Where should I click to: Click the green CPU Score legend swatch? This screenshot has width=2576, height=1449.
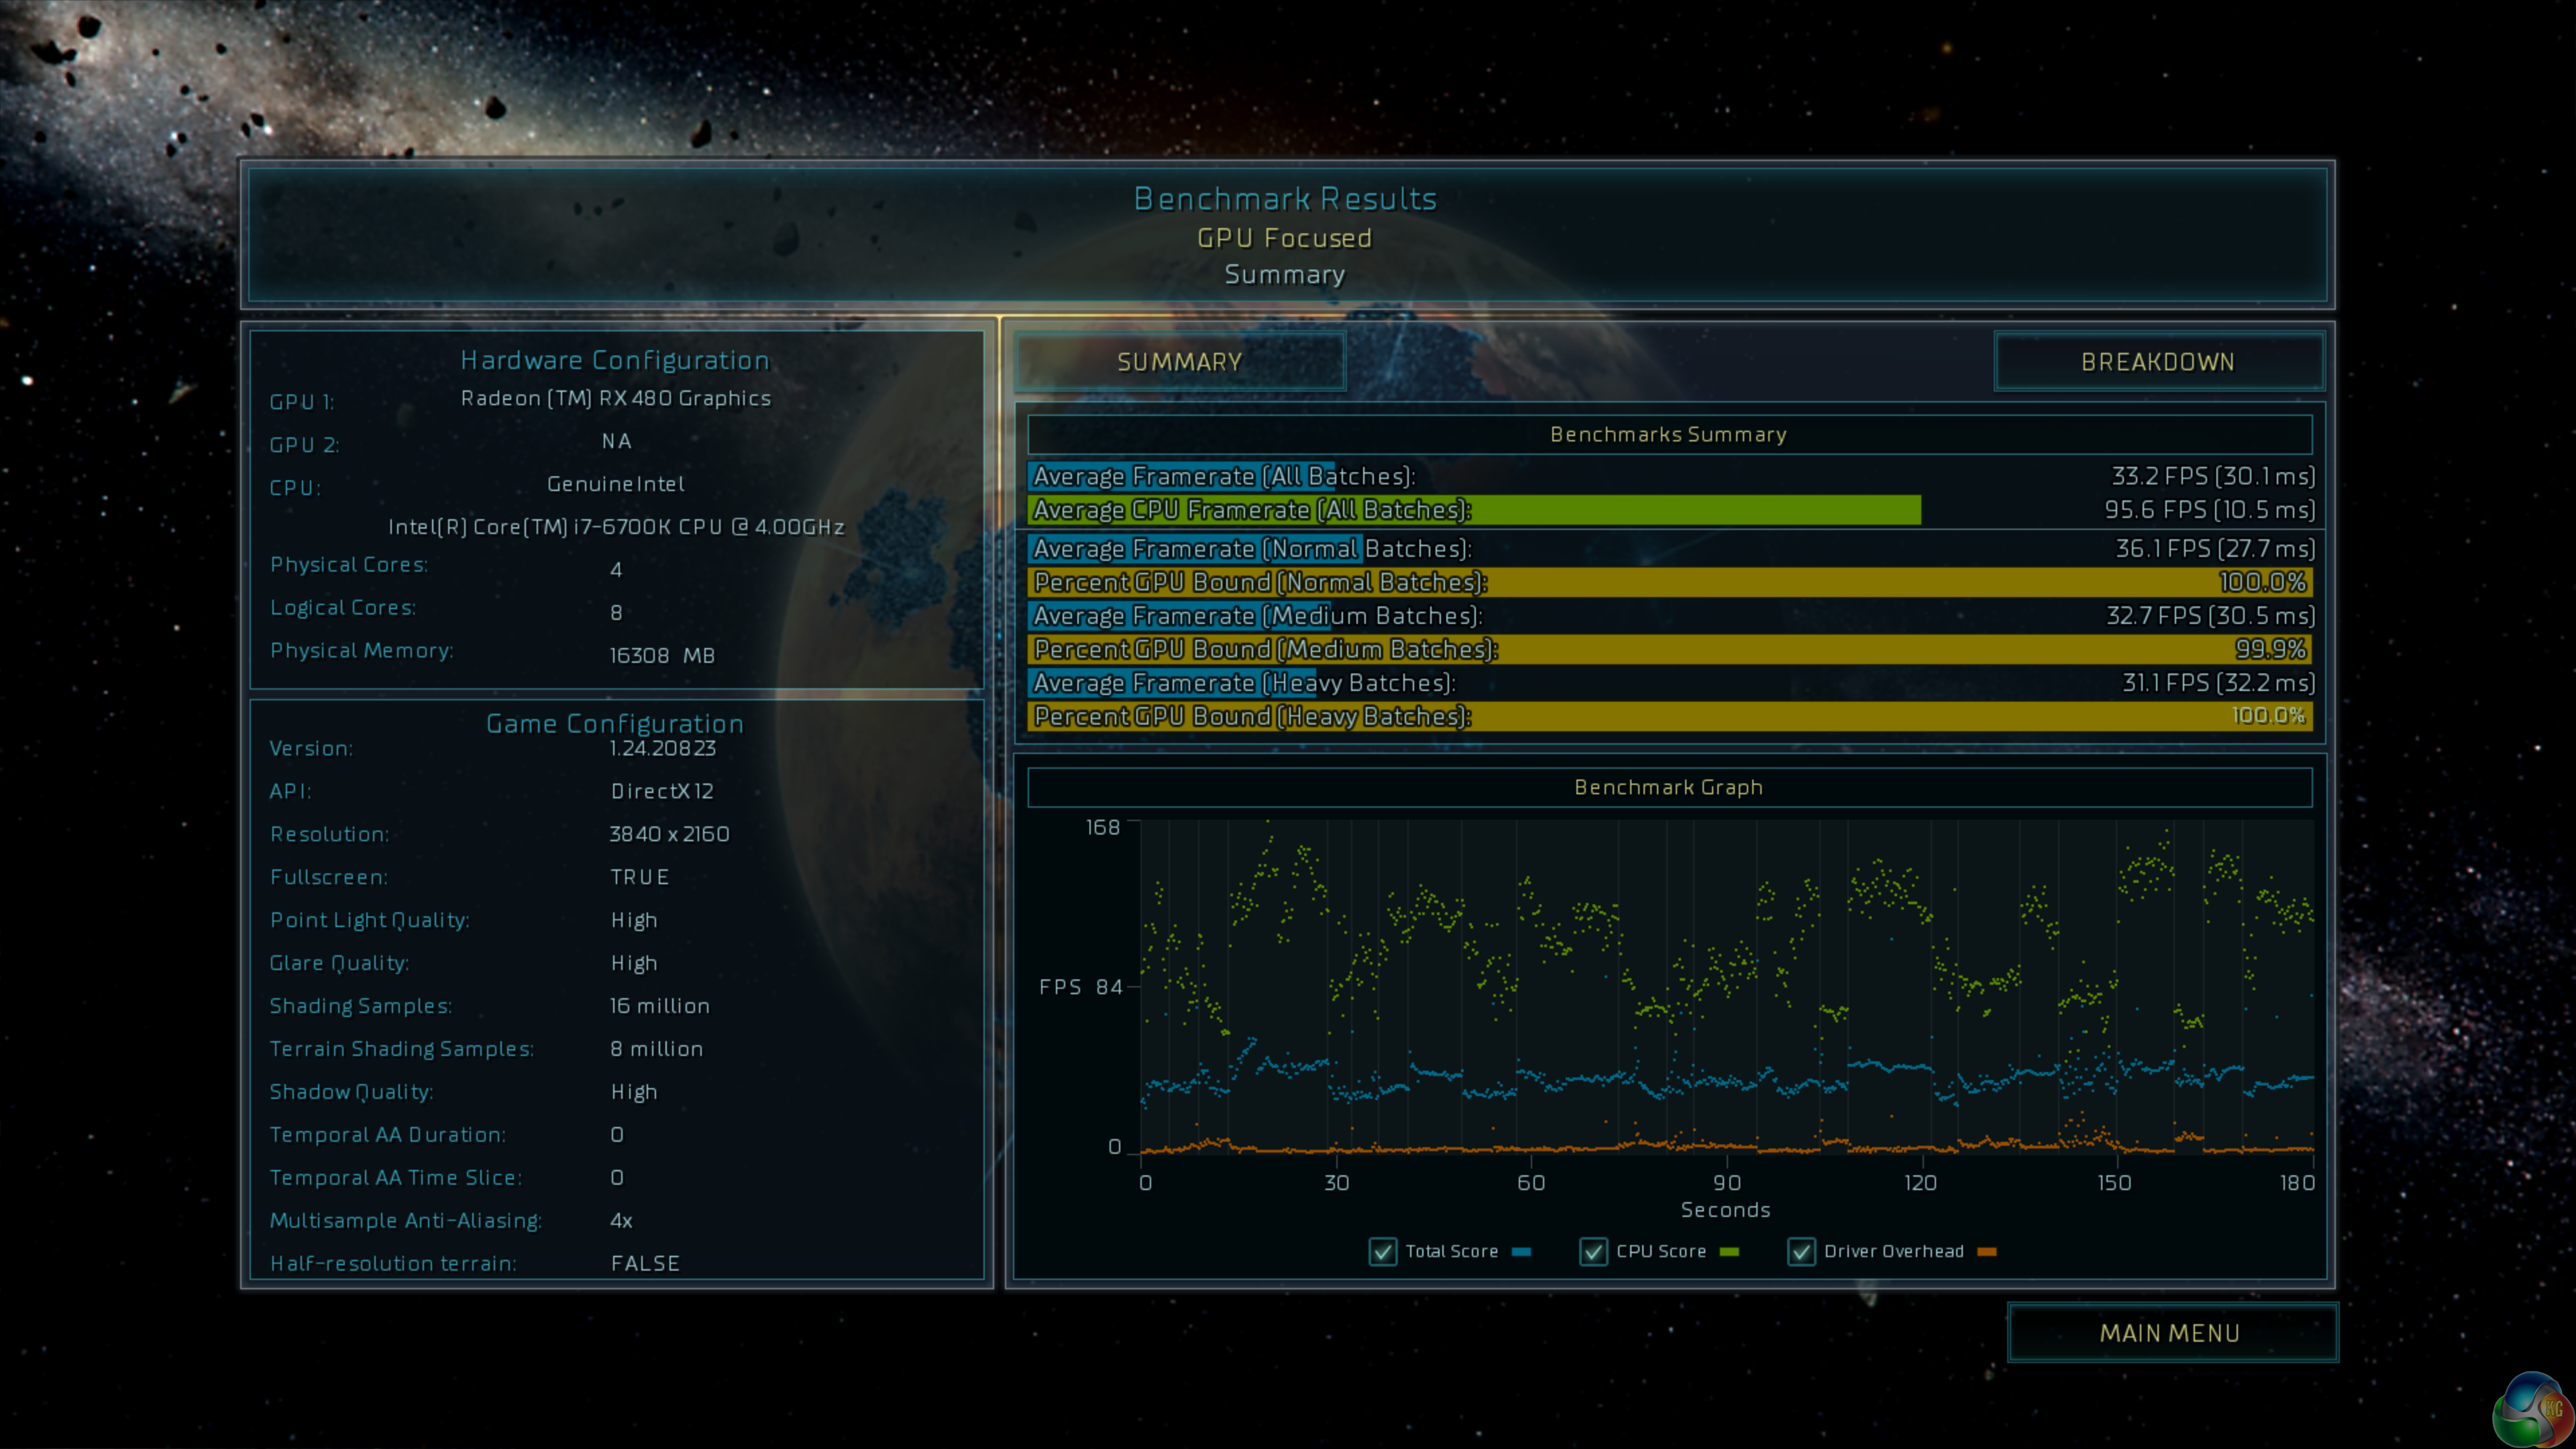[x=1729, y=1252]
